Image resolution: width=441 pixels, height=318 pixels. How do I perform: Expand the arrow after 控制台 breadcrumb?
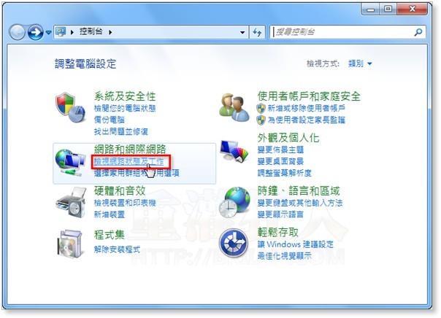click(x=110, y=32)
